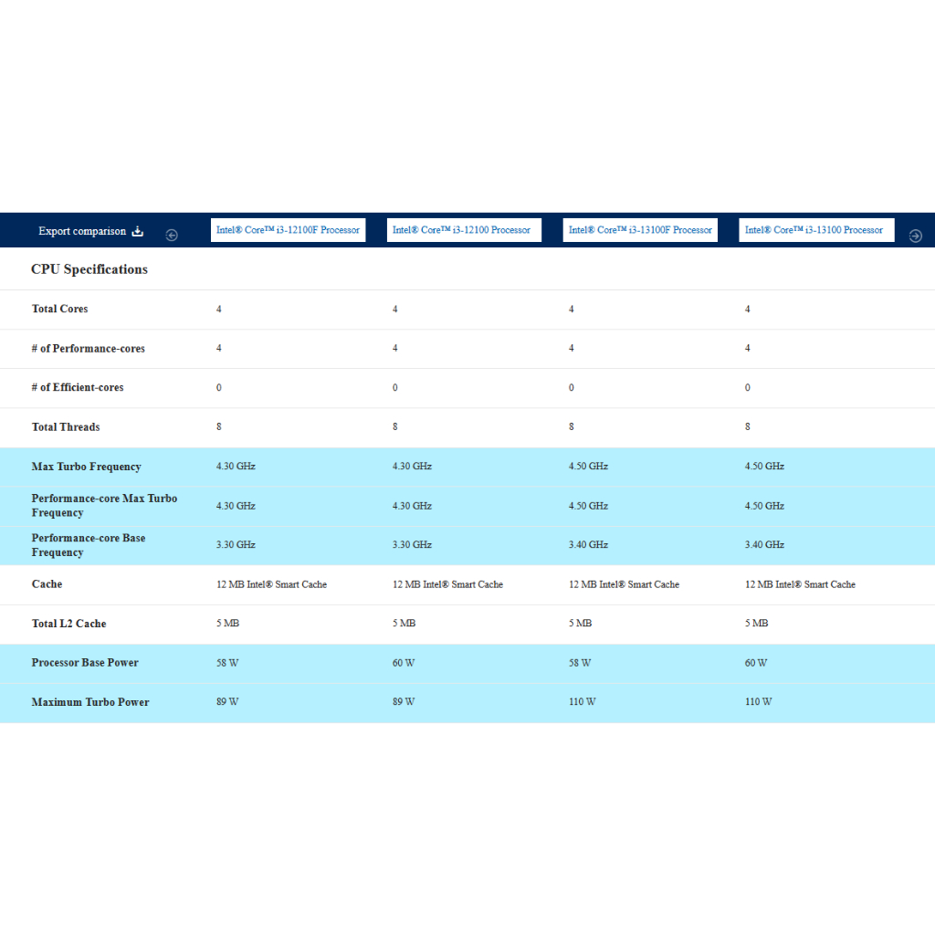
Task: Select the # of Efficient-cores row label
Action: [78, 387]
